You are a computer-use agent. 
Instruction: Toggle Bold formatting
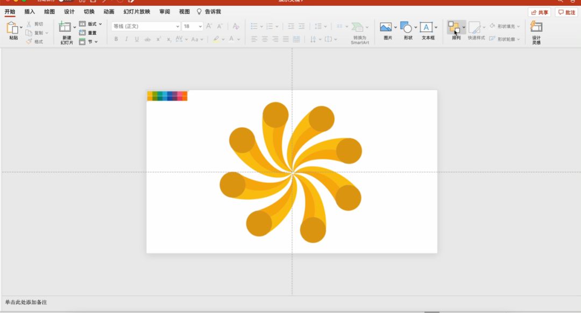pos(116,39)
